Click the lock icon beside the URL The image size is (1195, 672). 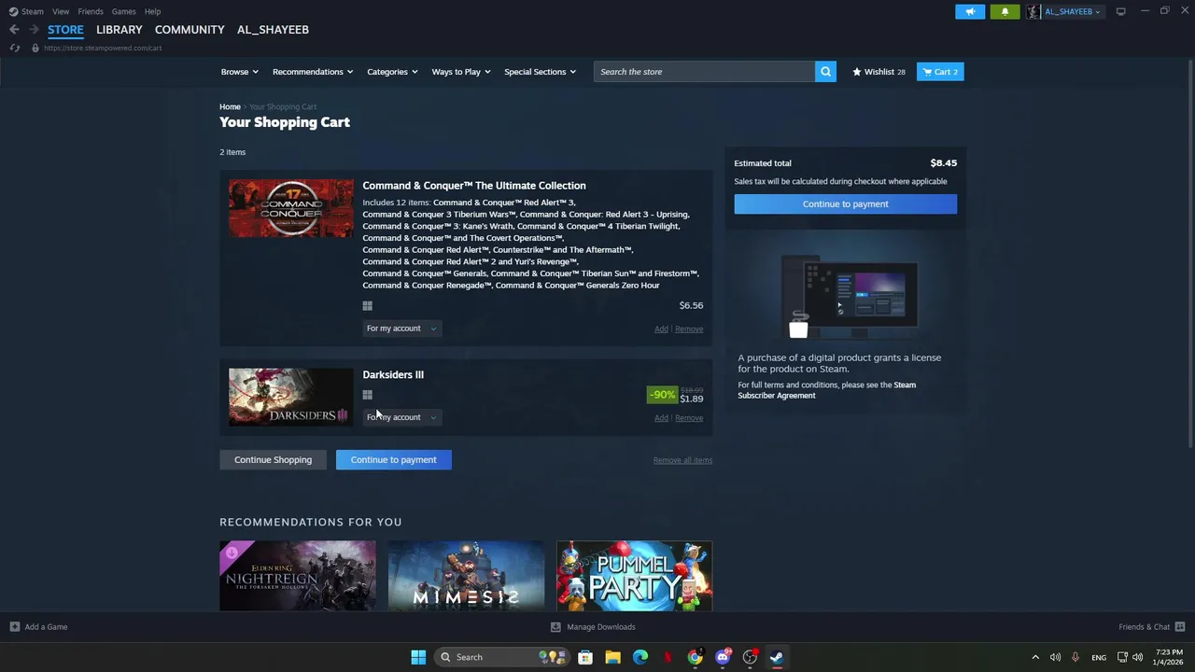coord(35,48)
